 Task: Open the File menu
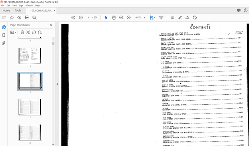[3, 6]
